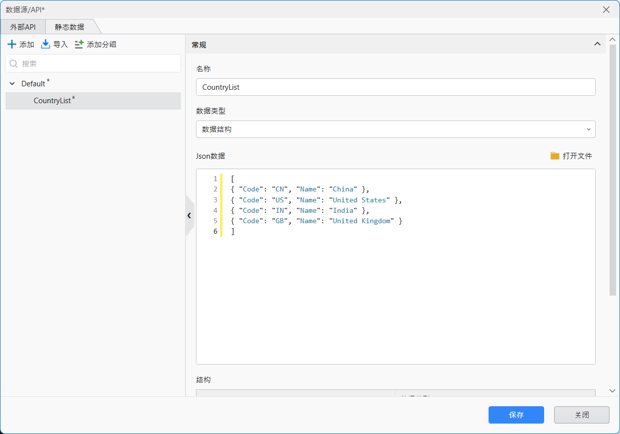
Task: Switch to the 外部API tab
Action: (23, 27)
